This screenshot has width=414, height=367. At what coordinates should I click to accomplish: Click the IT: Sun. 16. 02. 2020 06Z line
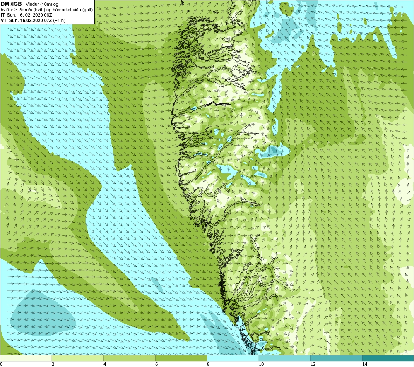coord(26,15)
